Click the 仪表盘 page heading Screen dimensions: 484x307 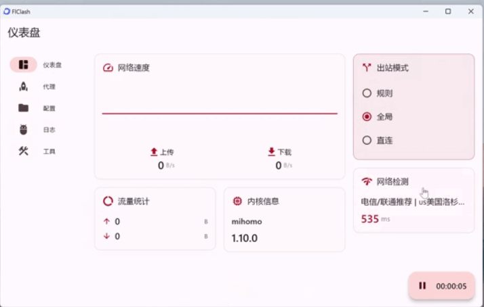(x=24, y=32)
